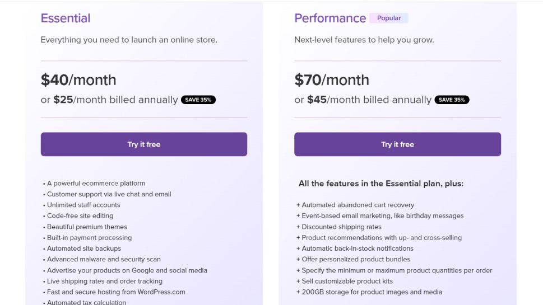
Task: Click SAVE 35% badge in Essential plan
Action: [x=198, y=100]
